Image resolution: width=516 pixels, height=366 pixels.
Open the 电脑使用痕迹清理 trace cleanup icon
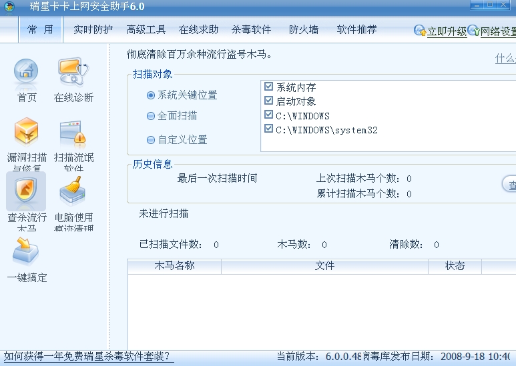point(72,191)
